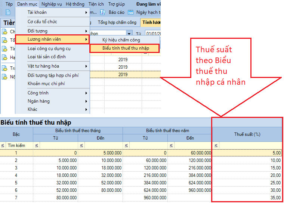This screenshot has height=203, width=284.
Task: Open the Tiện ích menu
Action: click(x=96, y=4)
